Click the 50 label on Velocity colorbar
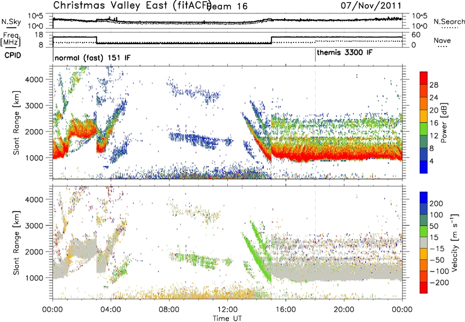The height and width of the screenshot is (322, 465). pos(434,226)
